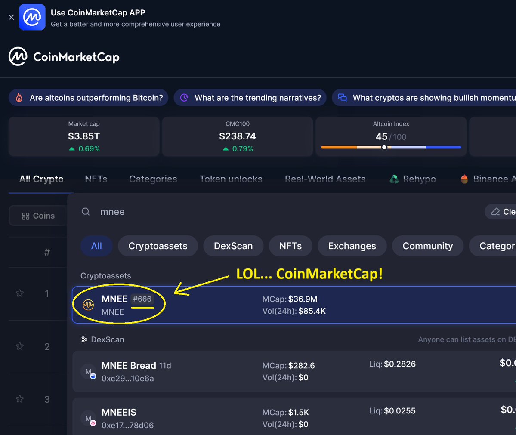Click the '#' rank column header

(x=47, y=252)
